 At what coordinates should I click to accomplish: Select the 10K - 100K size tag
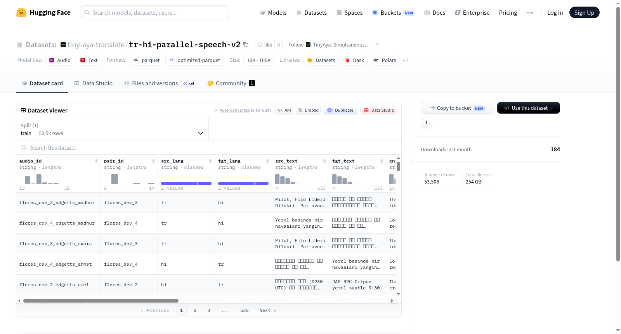(x=258, y=60)
